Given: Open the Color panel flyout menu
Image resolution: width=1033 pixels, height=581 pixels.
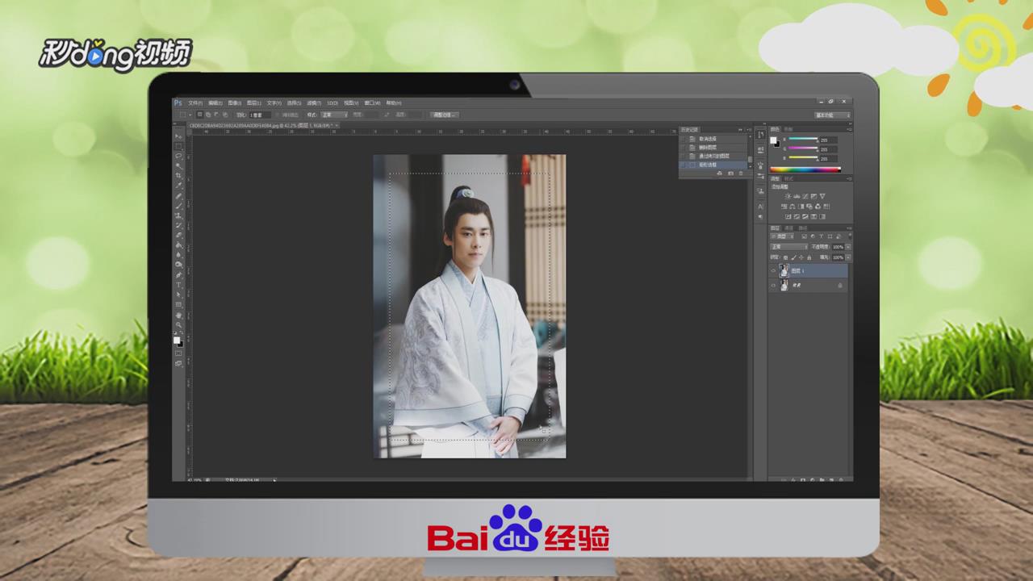Looking at the screenshot, I should (850, 129).
